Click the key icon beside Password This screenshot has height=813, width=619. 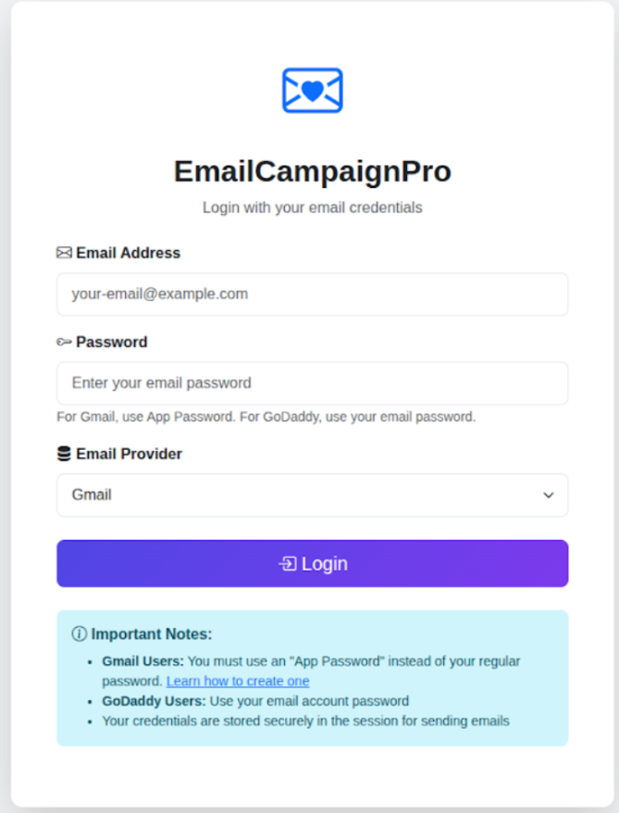click(x=64, y=342)
